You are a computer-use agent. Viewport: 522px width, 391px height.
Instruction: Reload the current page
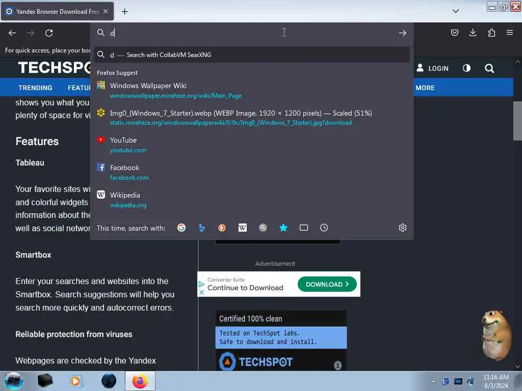click(x=49, y=33)
